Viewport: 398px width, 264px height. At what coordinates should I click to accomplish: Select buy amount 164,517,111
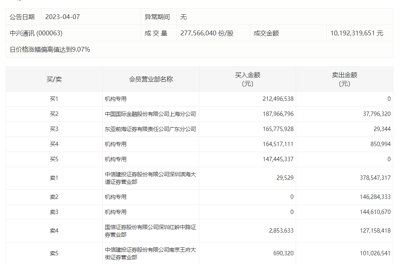(278, 144)
